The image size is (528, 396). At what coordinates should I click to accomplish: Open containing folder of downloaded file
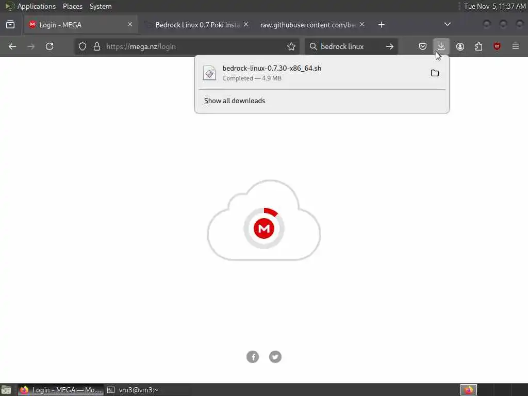point(435,73)
